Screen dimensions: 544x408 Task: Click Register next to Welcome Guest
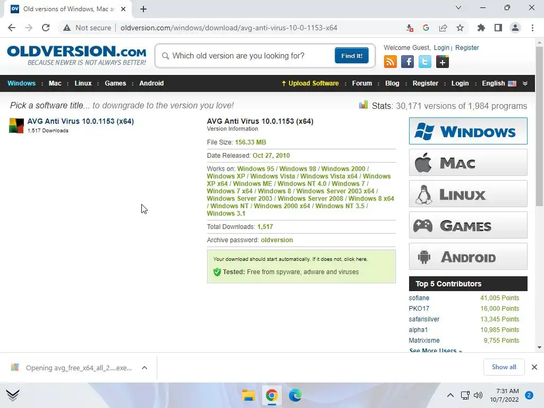467,47
